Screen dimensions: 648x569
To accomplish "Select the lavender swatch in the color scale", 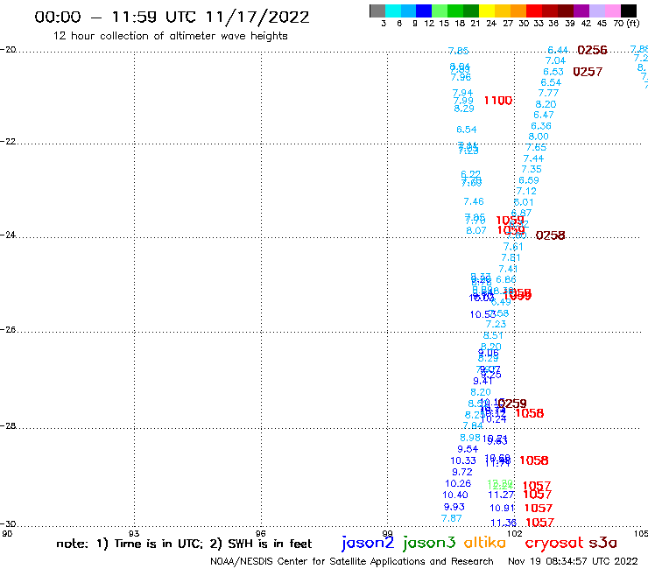I will [x=597, y=11].
